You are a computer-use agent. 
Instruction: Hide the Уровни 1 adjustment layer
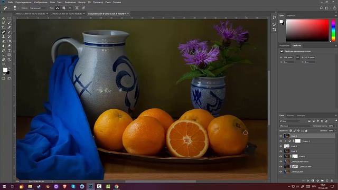pos(280,141)
